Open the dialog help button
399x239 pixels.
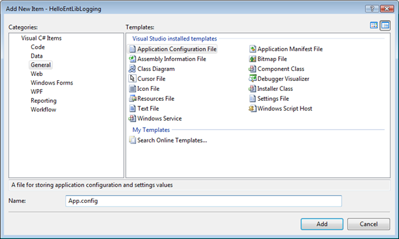tap(372, 9)
